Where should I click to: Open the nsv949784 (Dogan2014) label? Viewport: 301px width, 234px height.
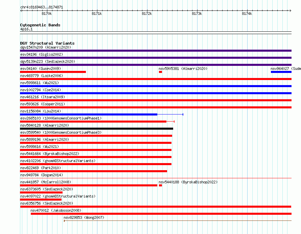42,175
